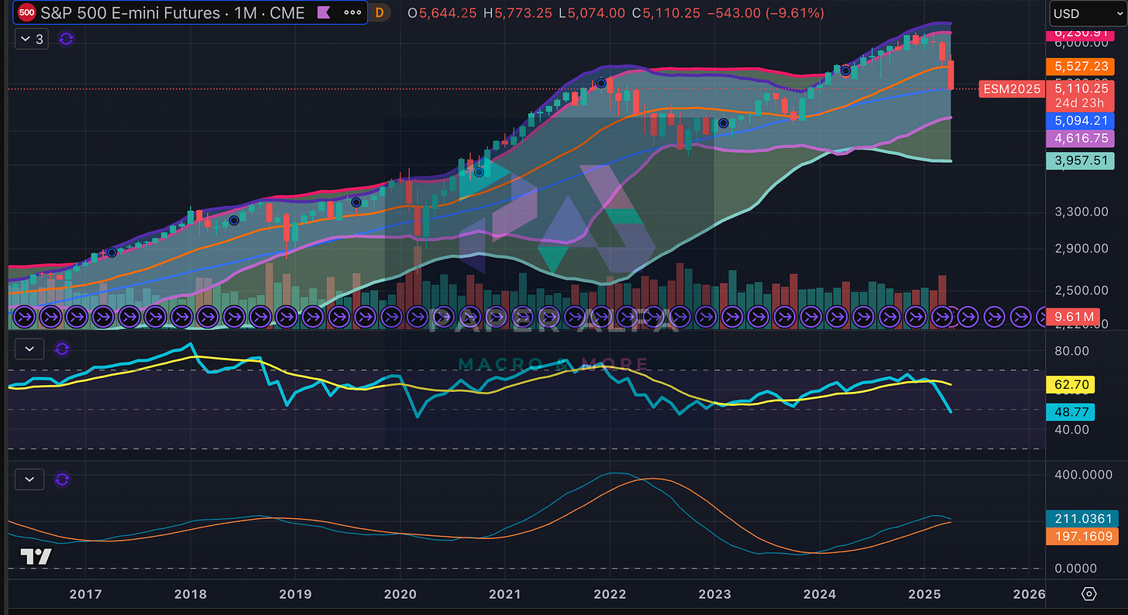Click the open value O5,644.25
The width and height of the screenshot is (1128, 615).
click(x=442, y=13)
